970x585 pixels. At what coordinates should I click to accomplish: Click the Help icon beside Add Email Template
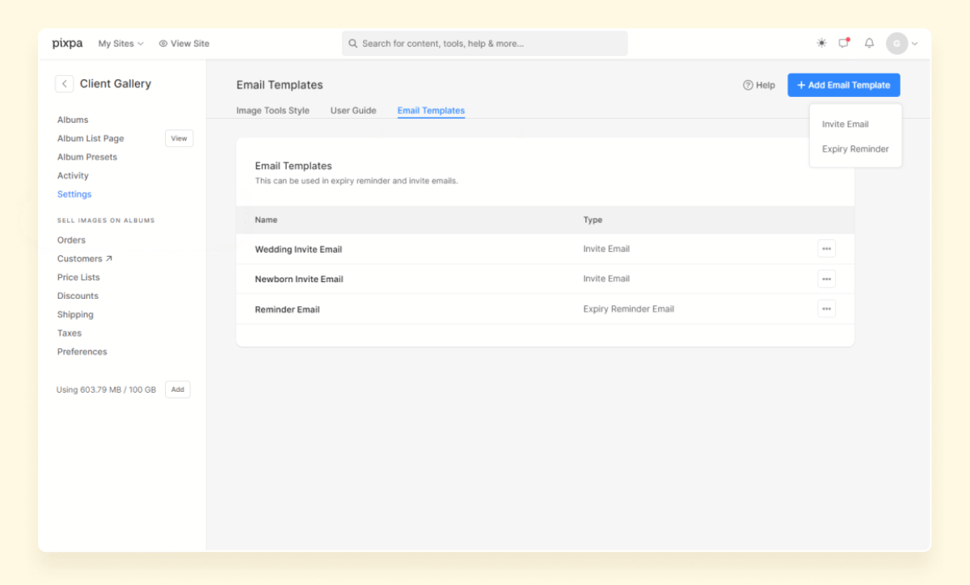pyautogui.click(x=758, y=84)
